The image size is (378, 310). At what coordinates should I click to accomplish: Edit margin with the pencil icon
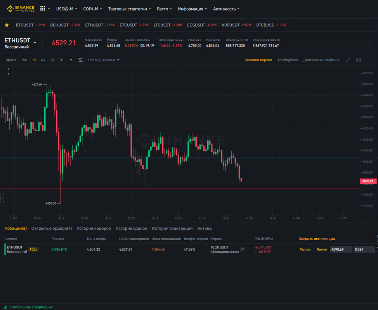tap(243, 249)
